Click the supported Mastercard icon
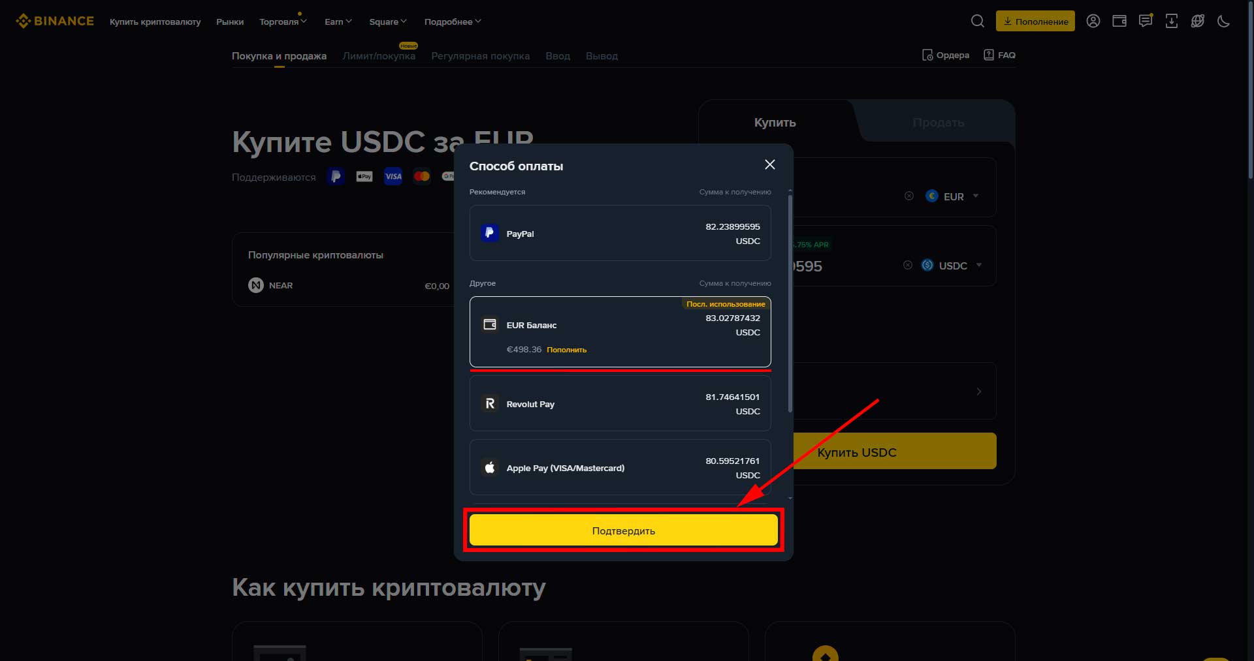Viewport: 1254px width, 661px height. [x=422, y=176]
